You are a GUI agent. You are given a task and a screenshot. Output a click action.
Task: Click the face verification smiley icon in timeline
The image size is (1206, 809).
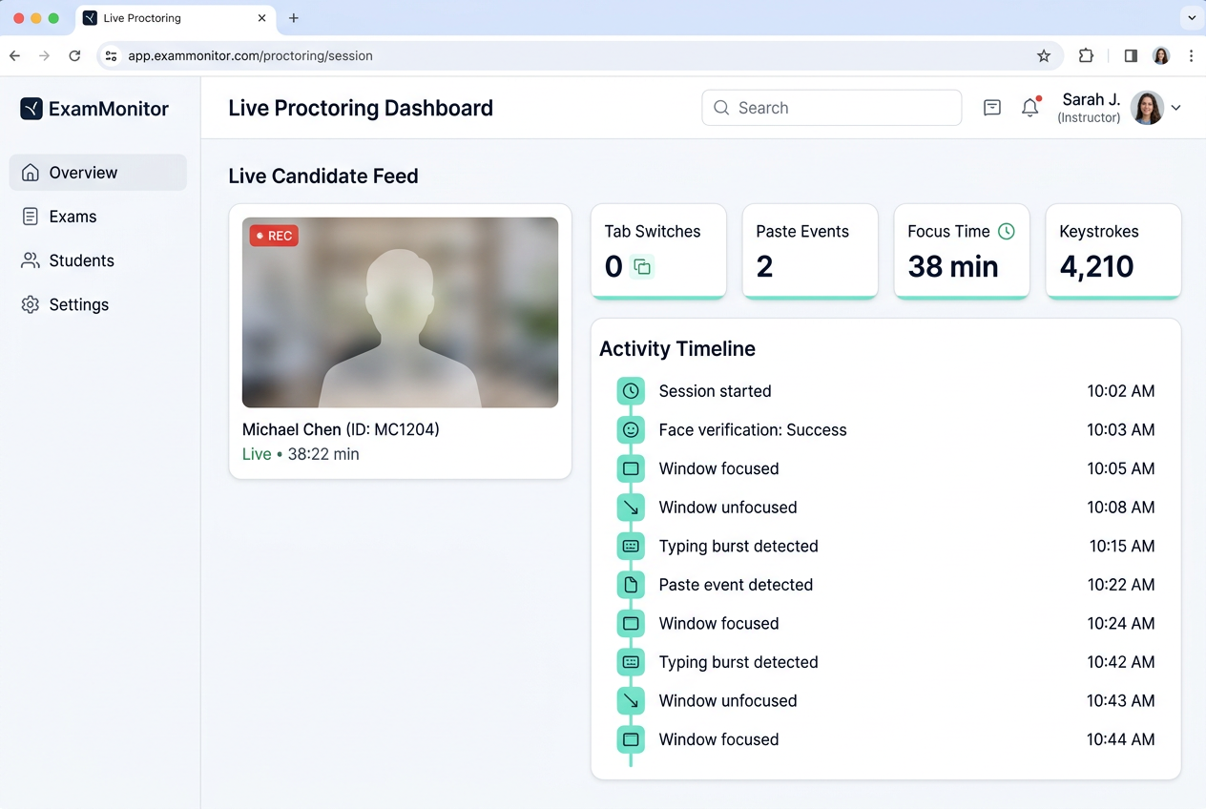point(630,429)
